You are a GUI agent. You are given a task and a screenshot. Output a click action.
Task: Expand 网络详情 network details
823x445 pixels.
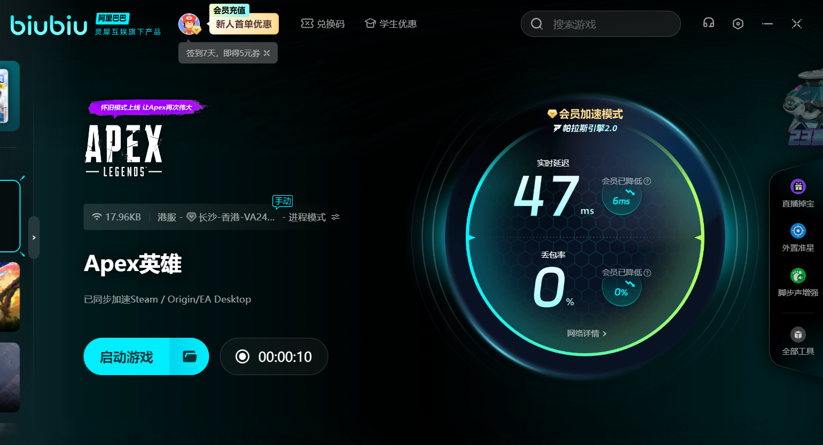click(x=586, y=333)
